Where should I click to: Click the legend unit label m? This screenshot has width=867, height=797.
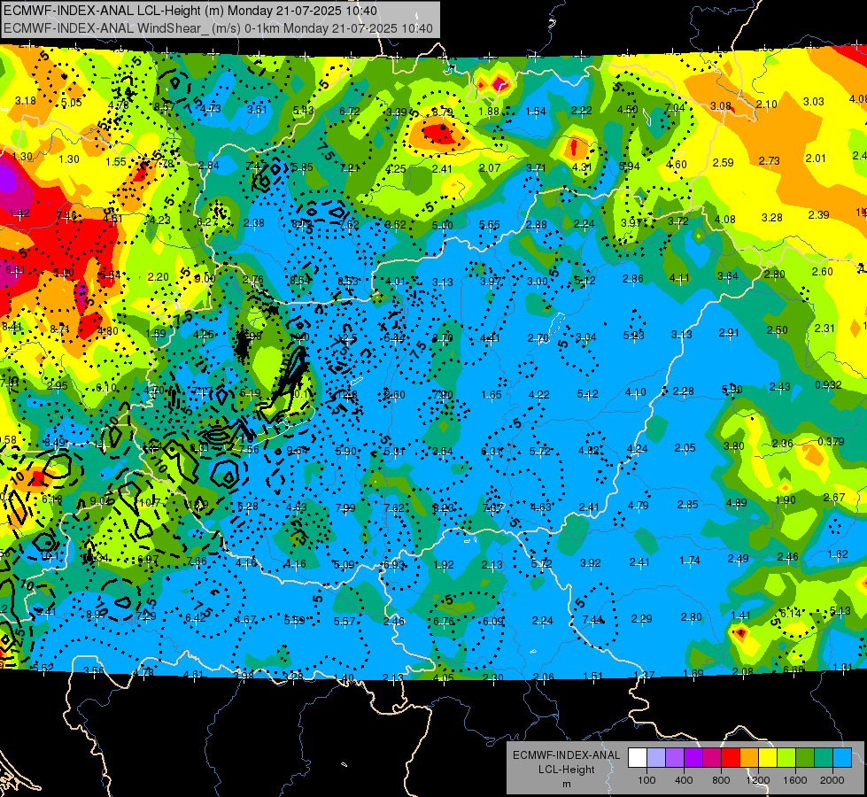pyautogui.click(x=566, y=785)
